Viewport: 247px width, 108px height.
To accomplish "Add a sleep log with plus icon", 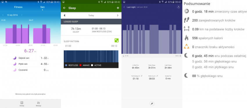I will tap(118, 8).
